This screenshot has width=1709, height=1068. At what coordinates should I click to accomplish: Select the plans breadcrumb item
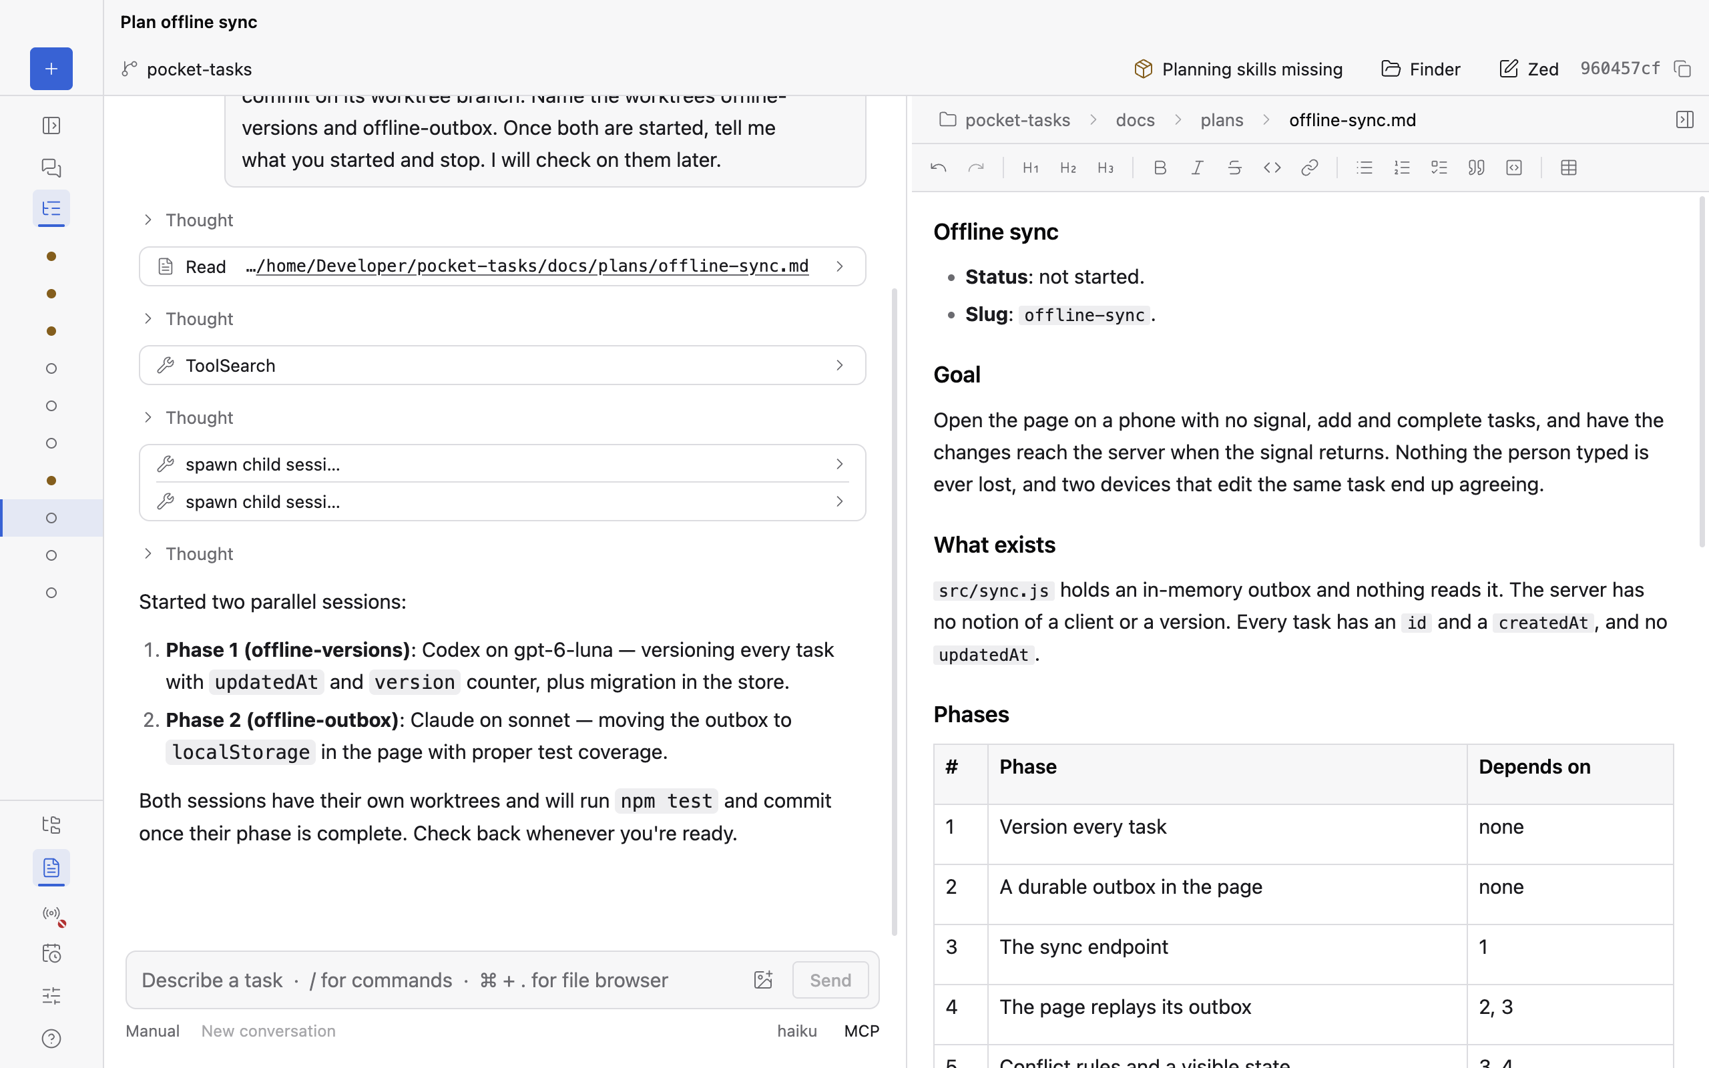coord(1222,120)
